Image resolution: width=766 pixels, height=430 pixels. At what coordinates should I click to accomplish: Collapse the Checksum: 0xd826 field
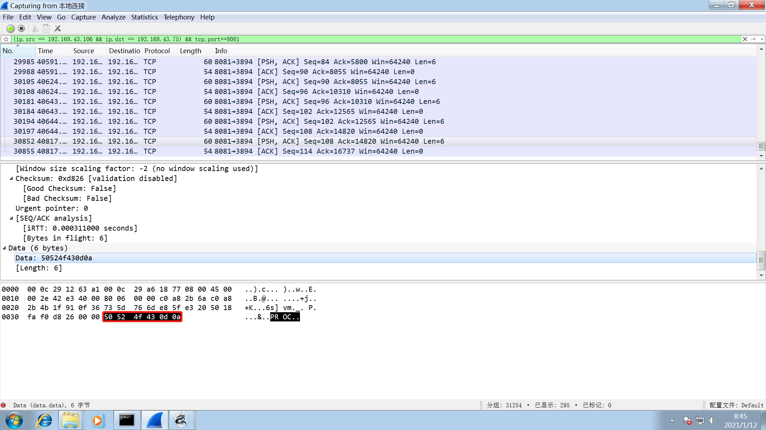pos(11,178)
